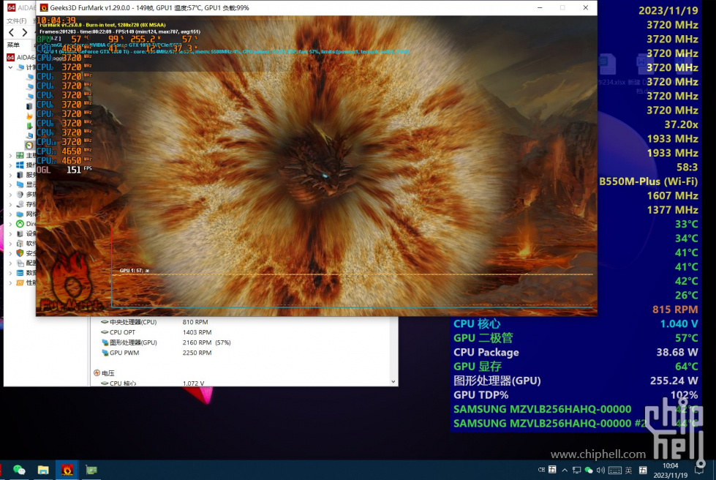
Task: Select the display monitor icon (显) in tree
Action: coord(20,184)
